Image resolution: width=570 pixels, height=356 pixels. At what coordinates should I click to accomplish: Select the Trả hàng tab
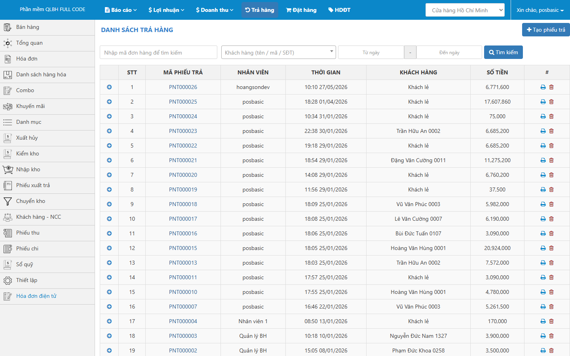260,10
